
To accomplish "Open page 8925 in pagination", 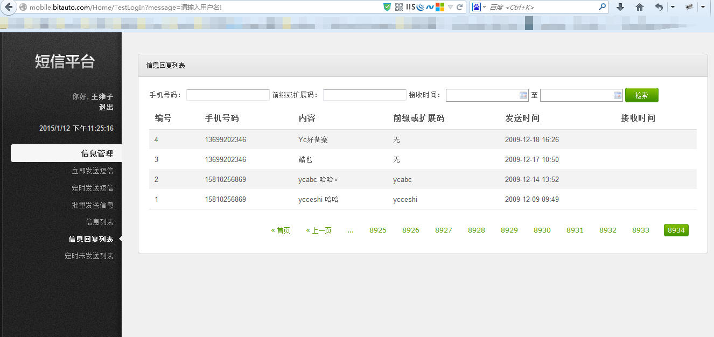I will coord(378,230).
